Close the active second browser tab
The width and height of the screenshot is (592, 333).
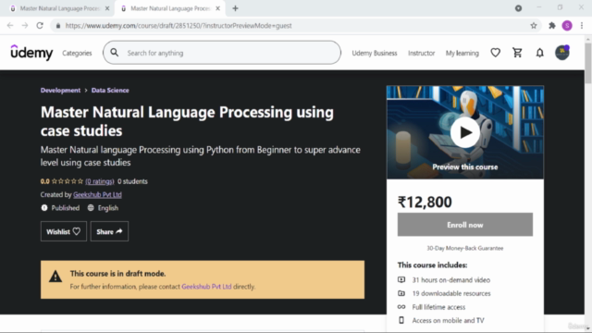pyautogui.click(x=218, y=8)
